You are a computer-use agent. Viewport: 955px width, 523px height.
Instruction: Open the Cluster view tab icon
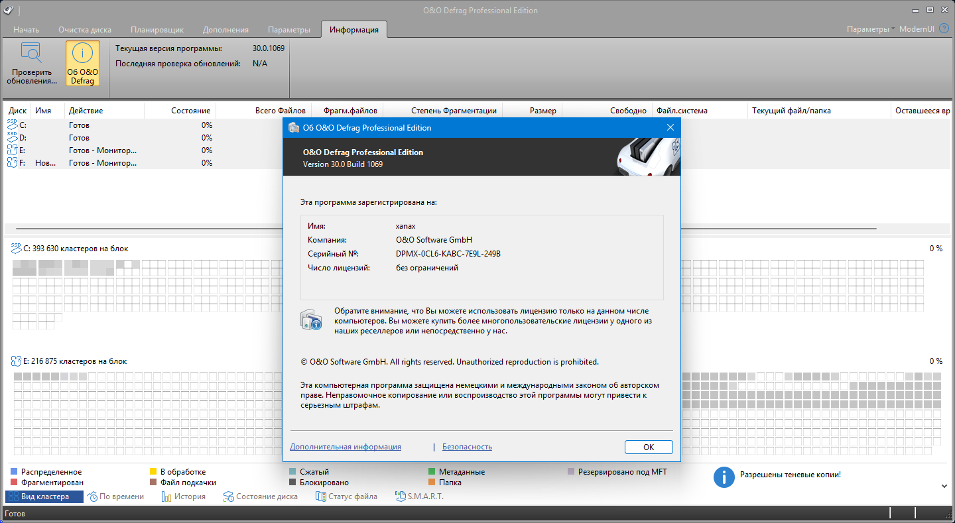coord(13,496)
